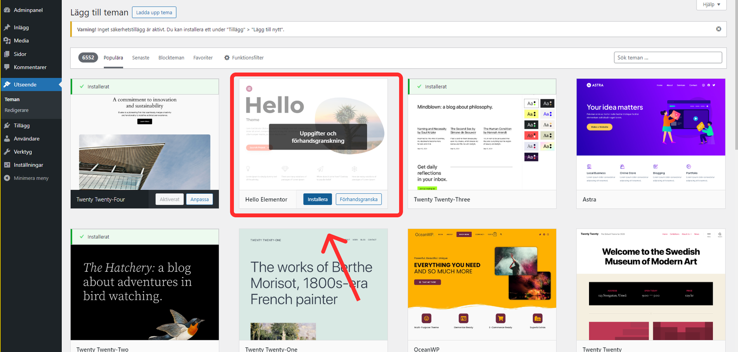
Task: Click Installerat label above Twenty Twenty-Two
Action: point(98,237)
